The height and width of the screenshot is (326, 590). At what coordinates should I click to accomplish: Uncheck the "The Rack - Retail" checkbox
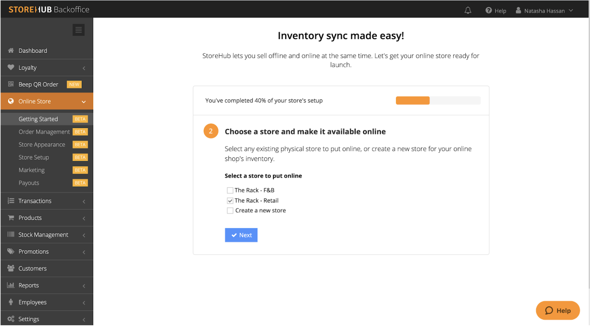[x=230, y=201]
